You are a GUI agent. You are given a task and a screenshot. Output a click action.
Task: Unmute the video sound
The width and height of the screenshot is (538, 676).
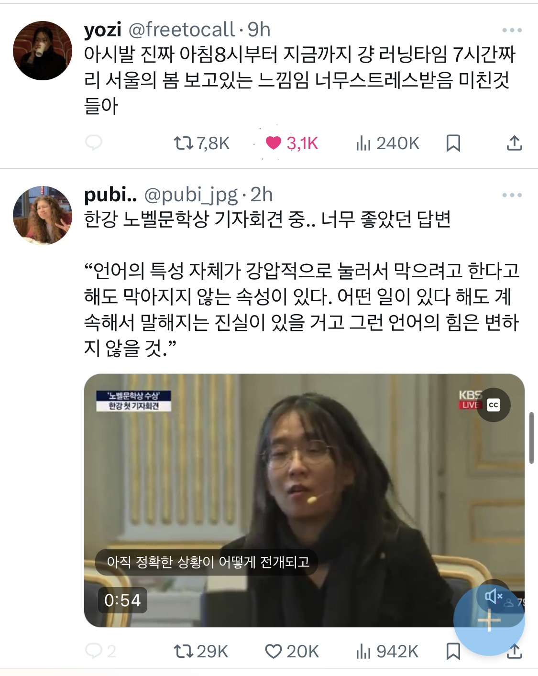[x=494, y=596]
